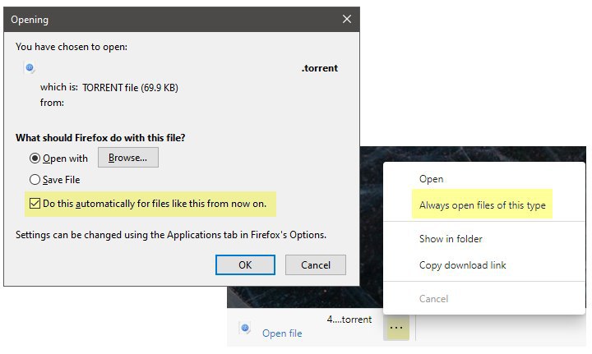Close the Opening dialog window
This screenshot has width=592, height=354.
pyautogui.click(x=347, y=19)
